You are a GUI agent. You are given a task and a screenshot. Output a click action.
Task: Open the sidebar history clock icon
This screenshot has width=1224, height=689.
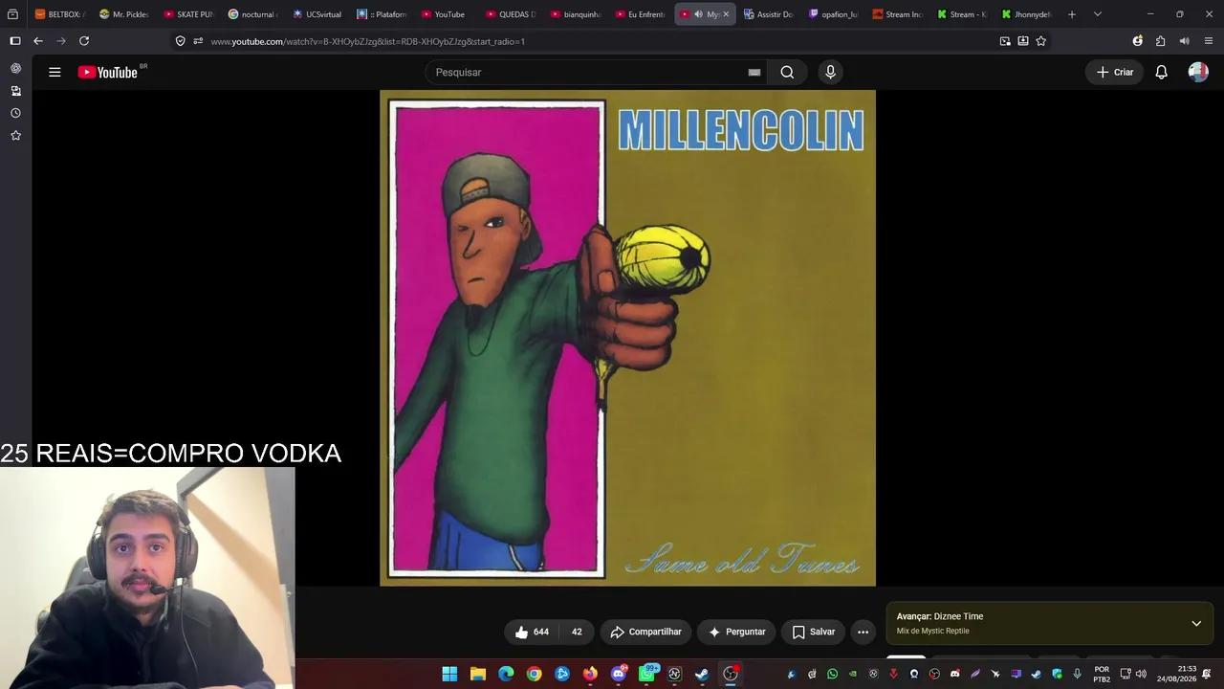pos(15,113)
